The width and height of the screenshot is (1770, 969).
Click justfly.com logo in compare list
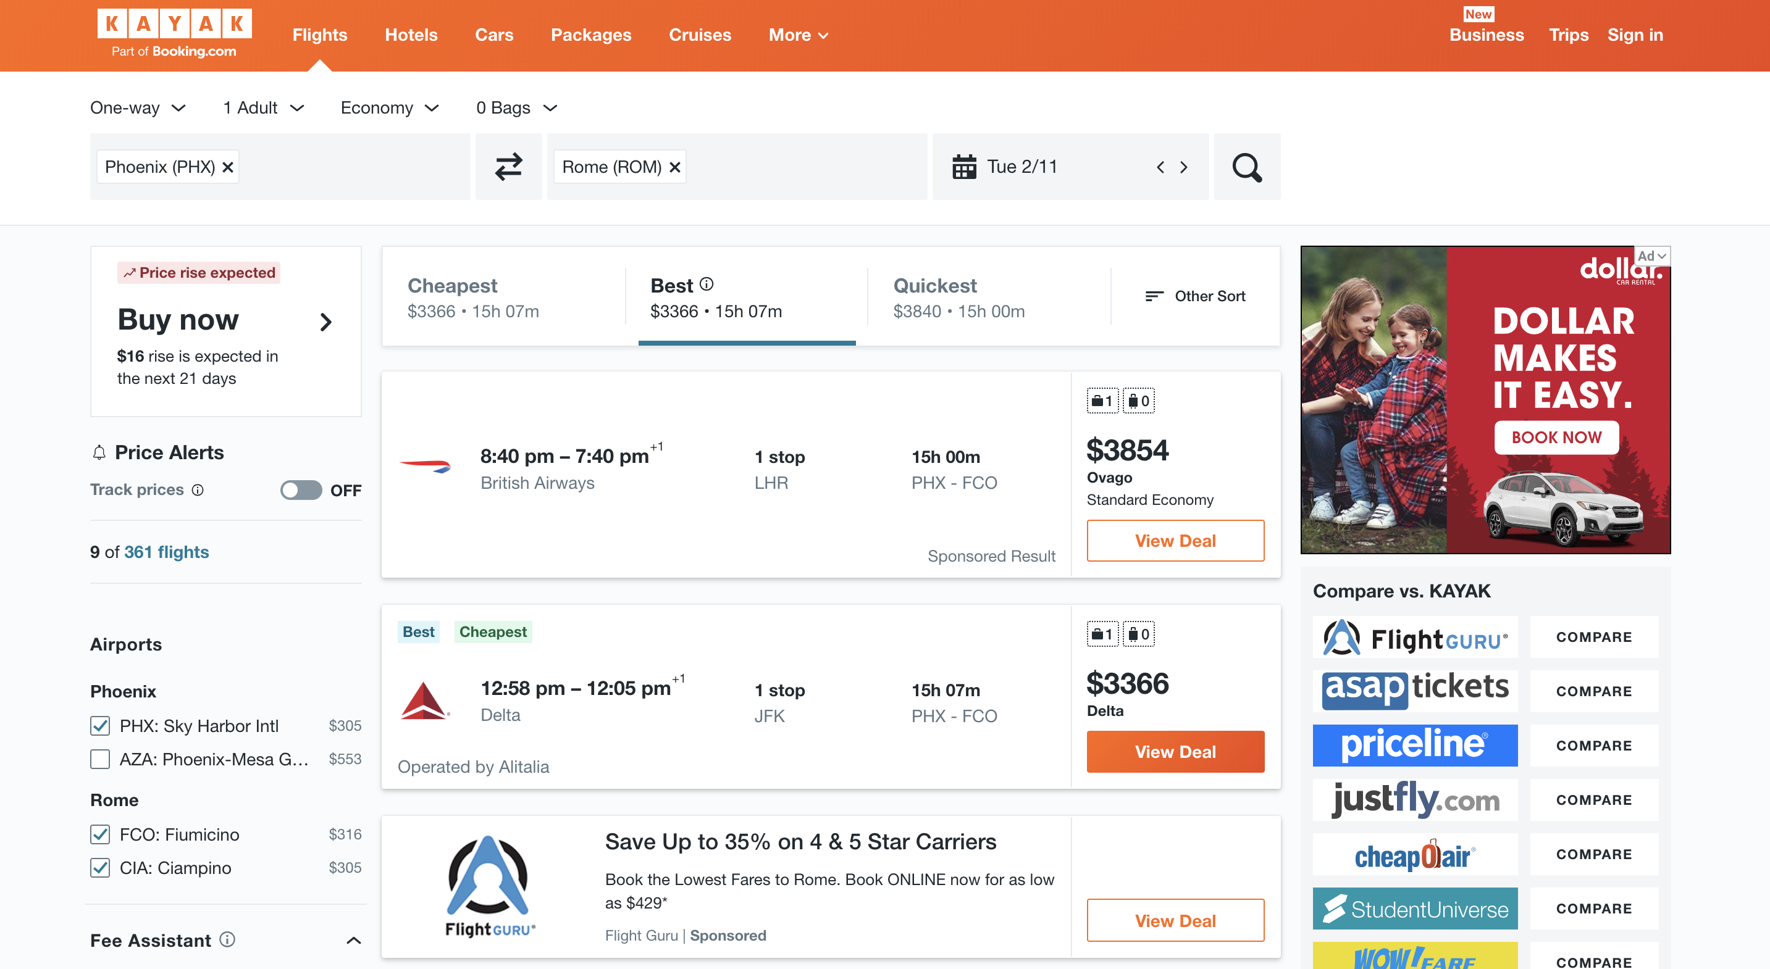click(x=1415, y=799)
